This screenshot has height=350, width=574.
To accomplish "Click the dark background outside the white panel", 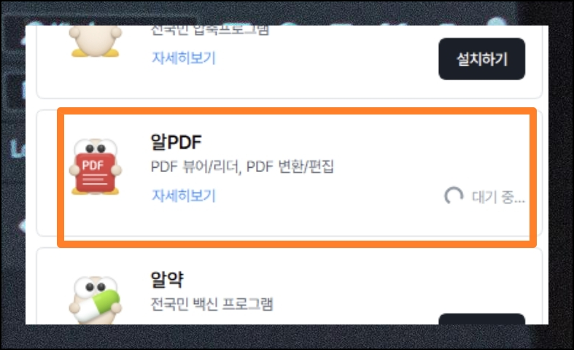I will tap(287, 337).
